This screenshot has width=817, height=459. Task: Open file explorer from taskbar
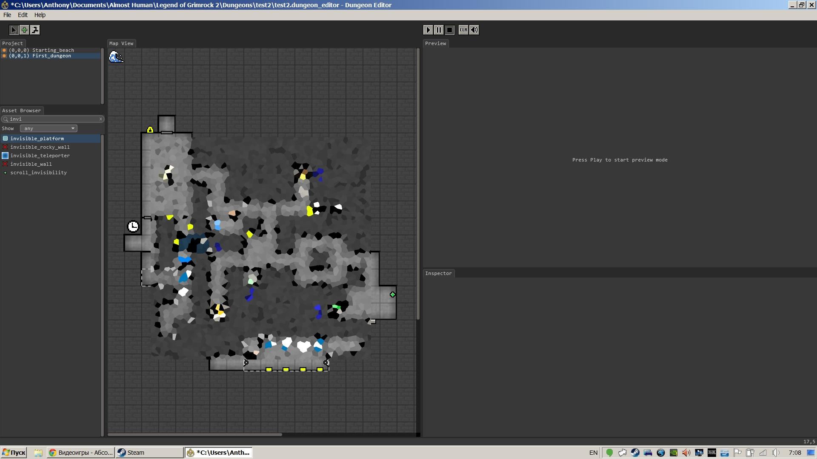click(x=38, y=453)
